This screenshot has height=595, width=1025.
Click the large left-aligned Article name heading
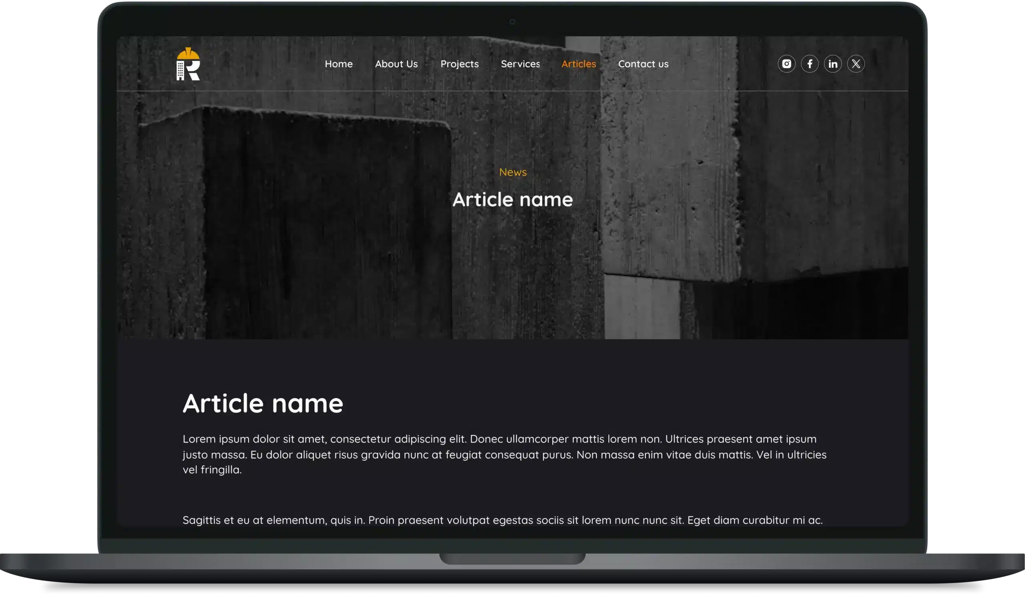263,403
